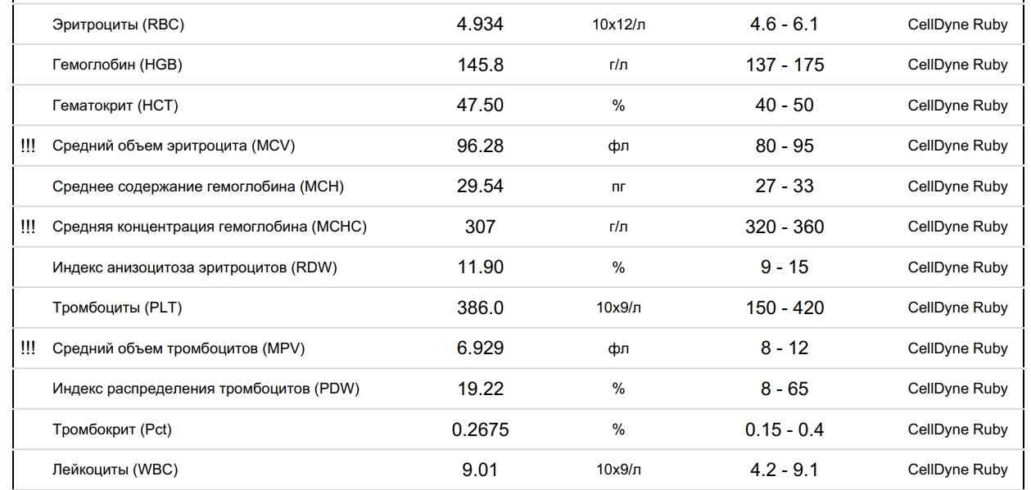Click the MPV value 6.929
The width and height of the screenshot is (1031, 490).
[480, 349]
